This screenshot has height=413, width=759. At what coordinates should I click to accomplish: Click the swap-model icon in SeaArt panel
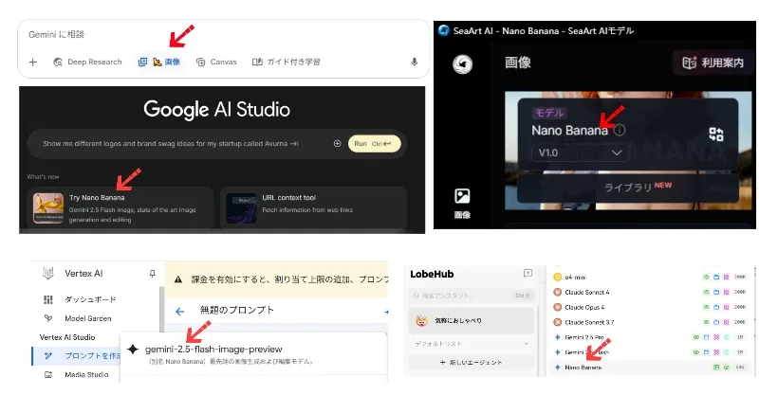click(716, 135)
